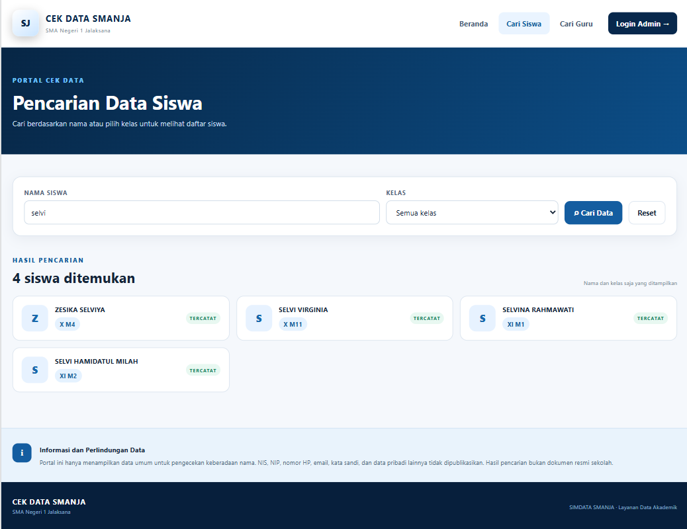Select the SELVI VIRGINIA name
The width and height of the screenshot is (687, 529).
(303, 310)
